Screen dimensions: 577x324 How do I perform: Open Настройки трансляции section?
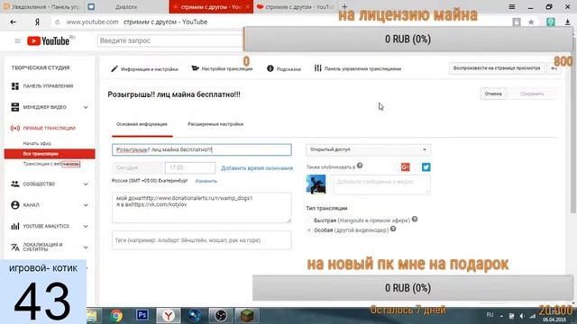(x=223, y=68)
